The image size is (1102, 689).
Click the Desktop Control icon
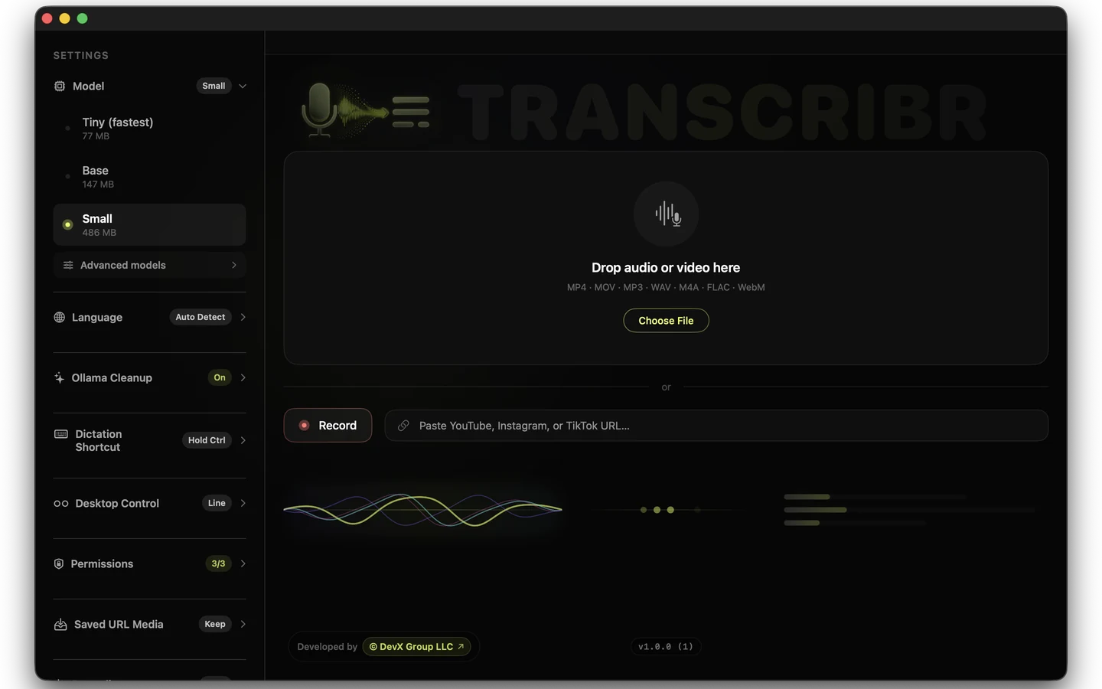[61, 504]
